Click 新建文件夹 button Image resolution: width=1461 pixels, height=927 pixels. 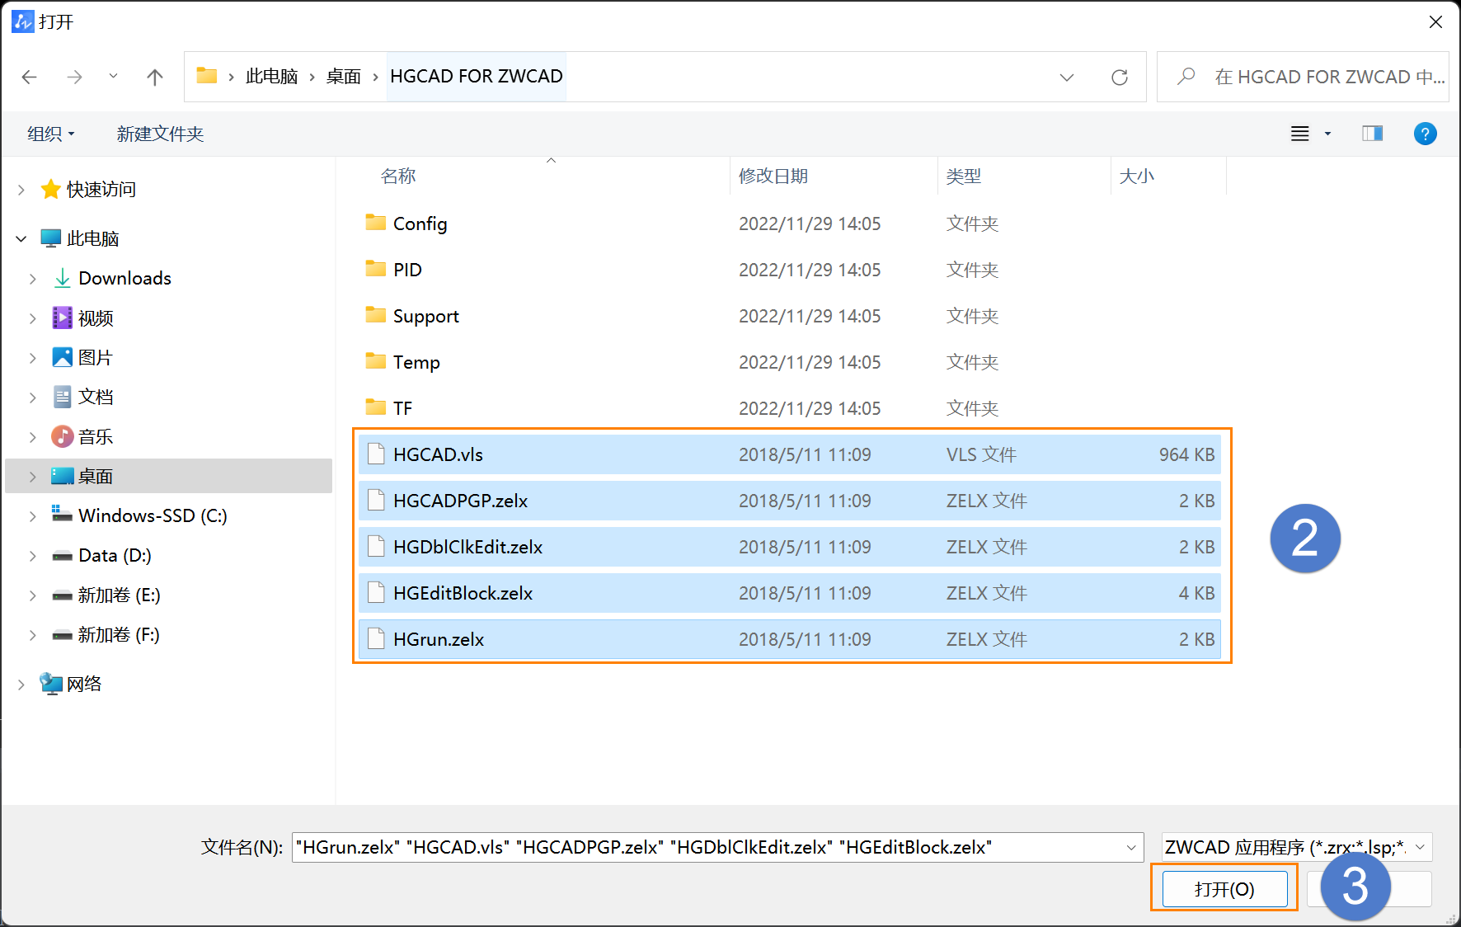point(160,134)
